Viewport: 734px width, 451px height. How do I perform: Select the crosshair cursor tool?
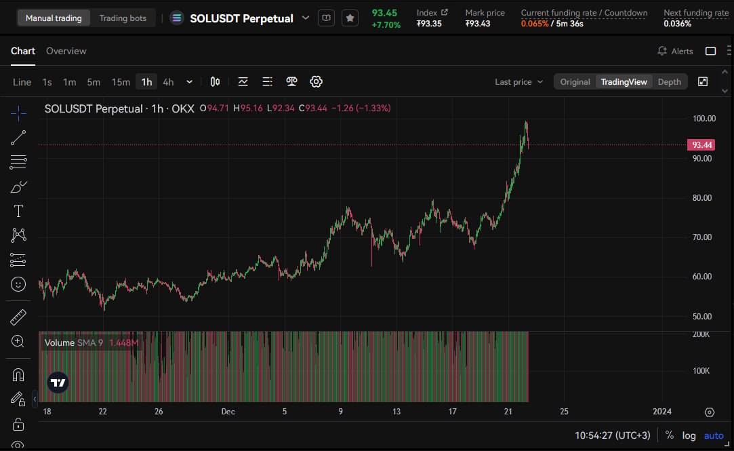coord(18,113)
